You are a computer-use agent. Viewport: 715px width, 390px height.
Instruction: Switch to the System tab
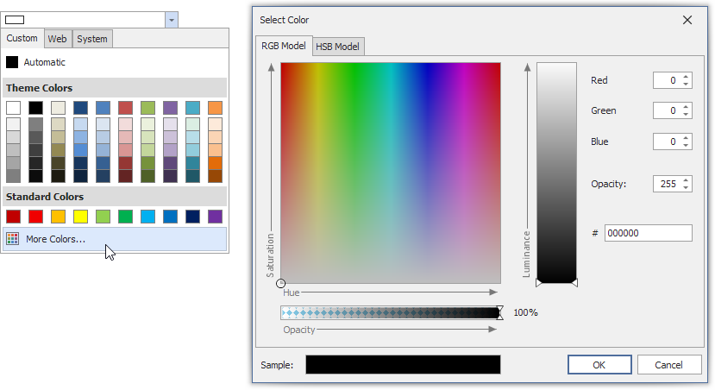point(92,39)
